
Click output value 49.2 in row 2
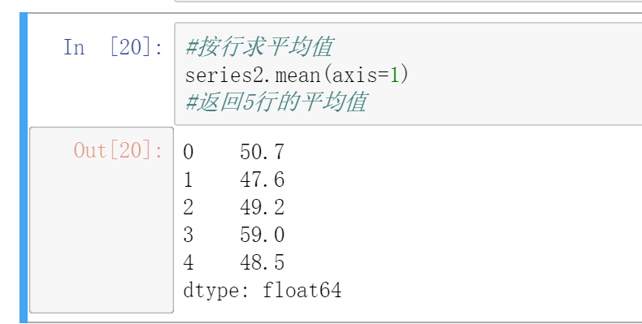click(262, 207)
